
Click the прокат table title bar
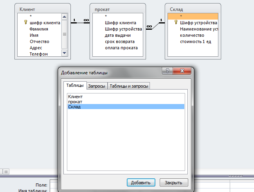[118, 9]
